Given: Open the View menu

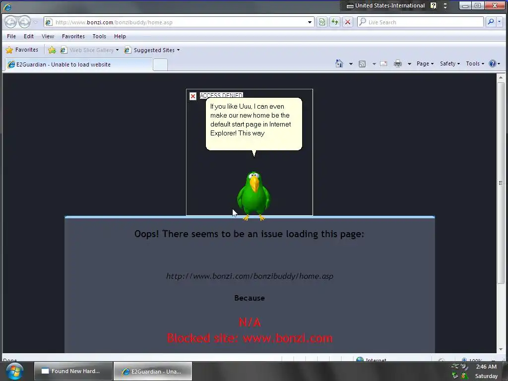Looking at the screenshot, I should click(48, 36).
